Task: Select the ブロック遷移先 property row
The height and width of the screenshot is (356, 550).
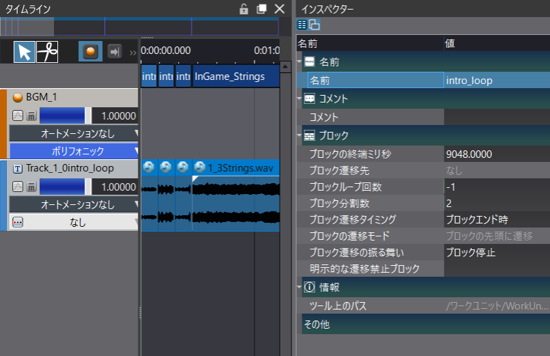Action: 423,170
